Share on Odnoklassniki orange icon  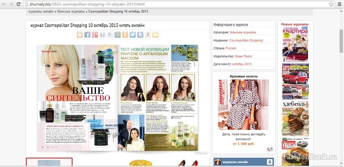click(125, 35)
